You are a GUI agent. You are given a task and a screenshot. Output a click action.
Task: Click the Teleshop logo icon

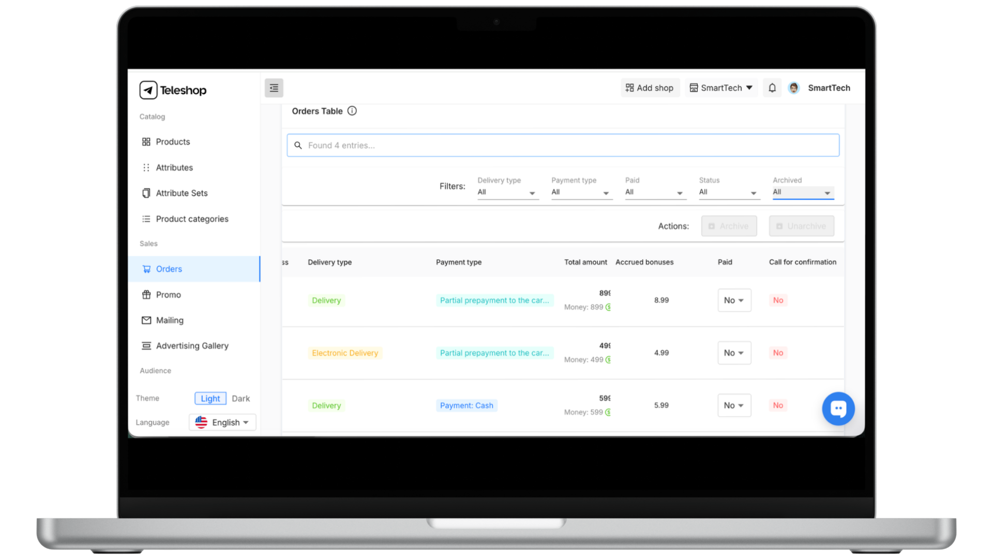(148, 90)
